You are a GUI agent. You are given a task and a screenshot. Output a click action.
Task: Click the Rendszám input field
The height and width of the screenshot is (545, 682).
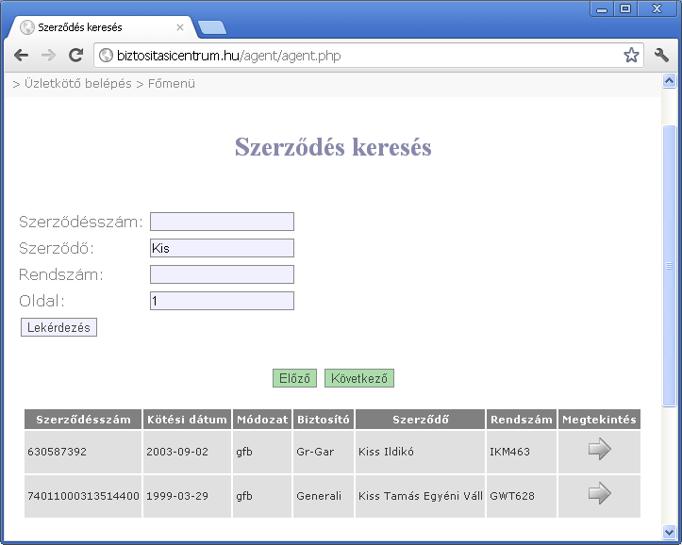222,274
